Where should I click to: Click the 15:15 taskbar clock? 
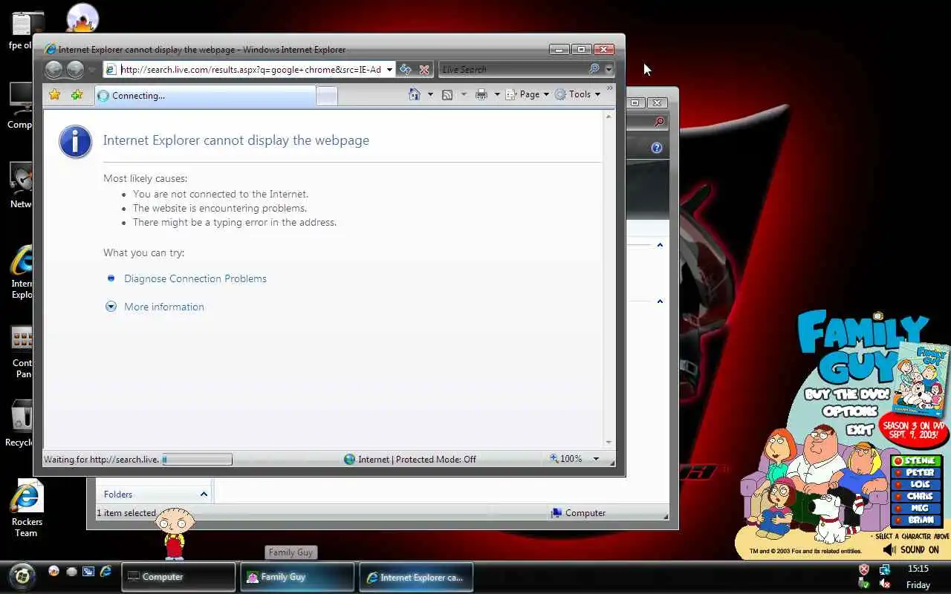(x=918, y=569)
